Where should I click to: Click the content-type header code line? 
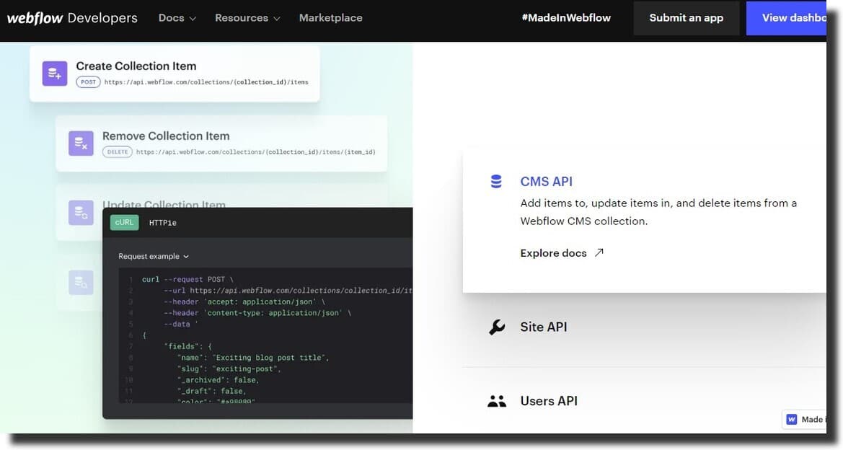(x=257, y=313)
